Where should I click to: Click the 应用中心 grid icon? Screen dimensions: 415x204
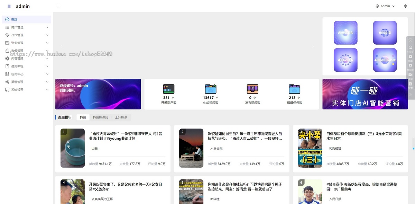pos(7,74)
